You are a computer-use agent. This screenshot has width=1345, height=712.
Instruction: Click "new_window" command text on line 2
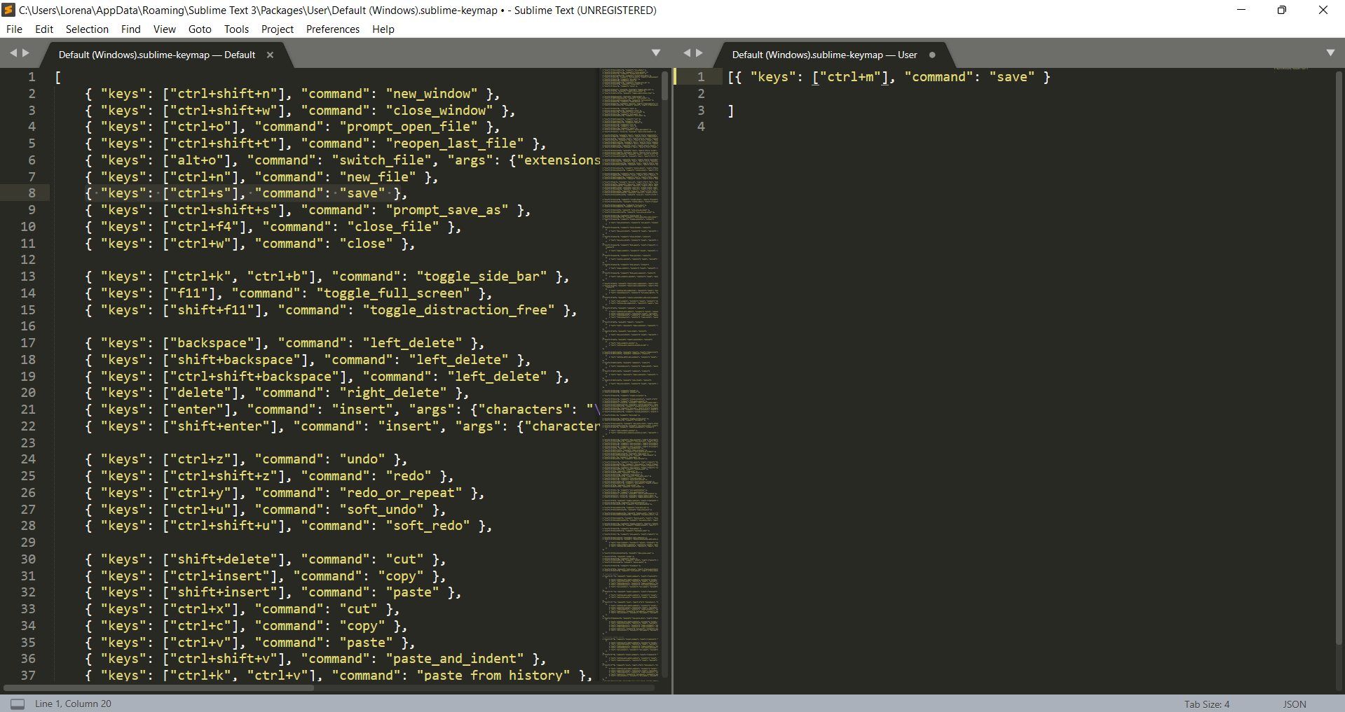[x=432, y=94]
